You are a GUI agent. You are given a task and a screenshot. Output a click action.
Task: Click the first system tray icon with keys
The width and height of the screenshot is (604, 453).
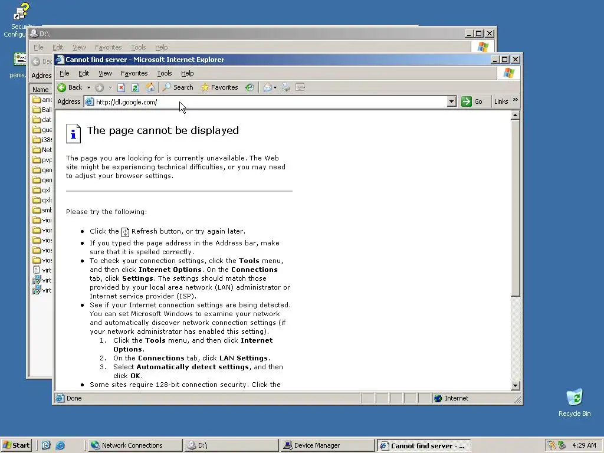pyautogui.click(x=552, y=445)
